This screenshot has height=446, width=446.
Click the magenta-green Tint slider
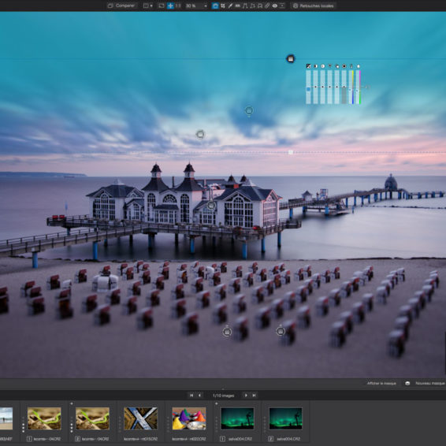pos(358,87)
